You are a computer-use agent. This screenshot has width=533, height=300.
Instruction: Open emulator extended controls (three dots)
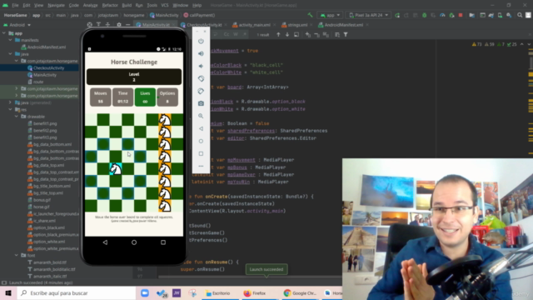point(201,166)
